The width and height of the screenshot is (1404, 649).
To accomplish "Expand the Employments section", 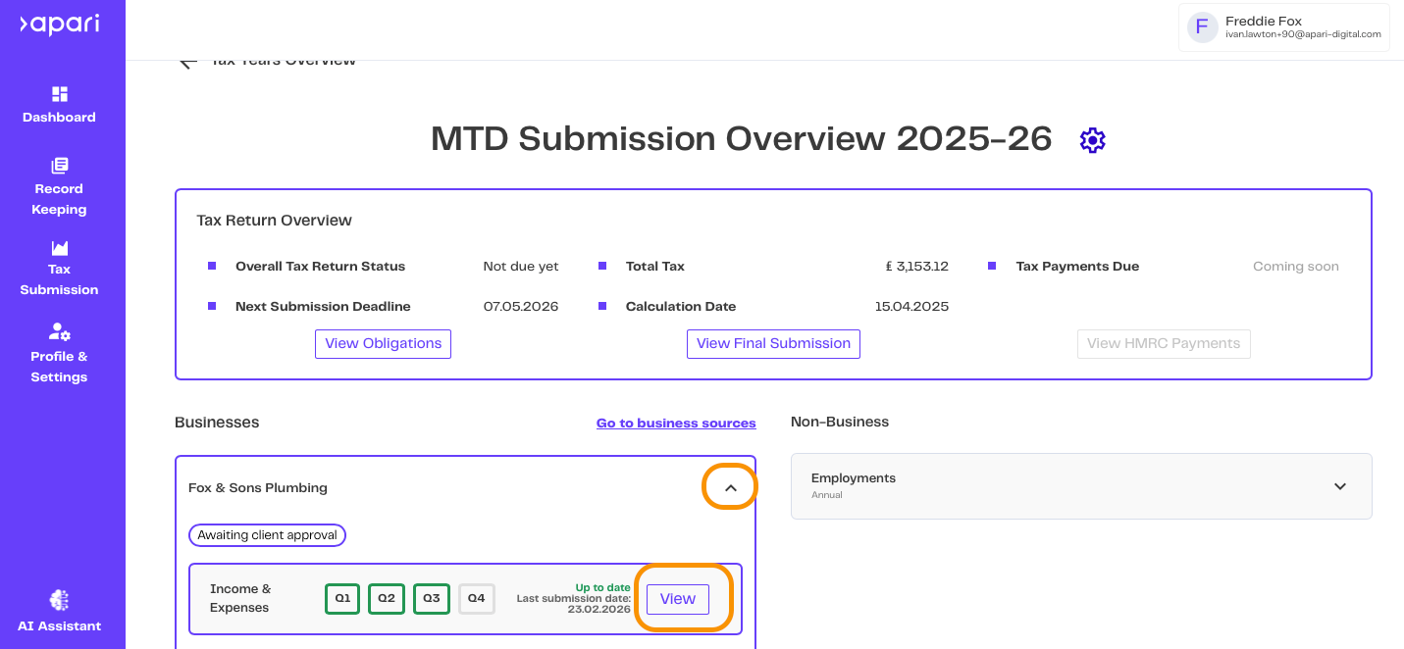I will pyautogui.click(x=1340, y=486).
